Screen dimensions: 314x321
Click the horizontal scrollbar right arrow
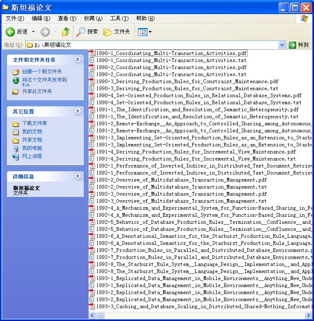tap(308, 316)
